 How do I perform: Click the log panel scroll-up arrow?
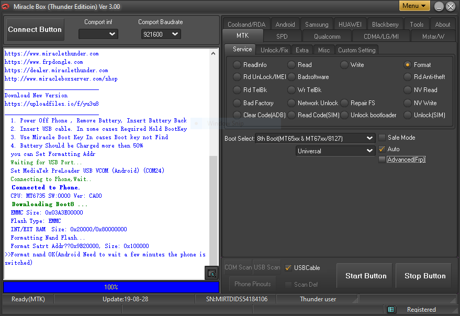[214, 53]
